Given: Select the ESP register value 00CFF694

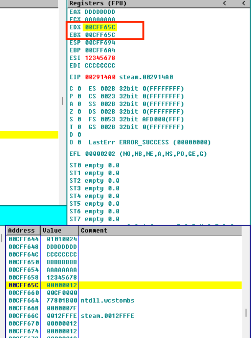Looking at the screenshot, I should [100, 43].
